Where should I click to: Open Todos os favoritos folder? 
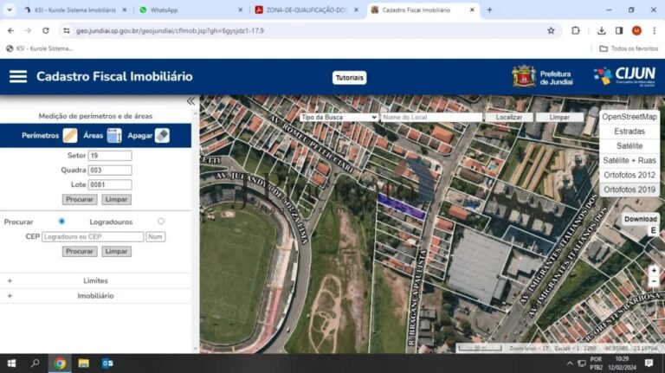(629, 48)
